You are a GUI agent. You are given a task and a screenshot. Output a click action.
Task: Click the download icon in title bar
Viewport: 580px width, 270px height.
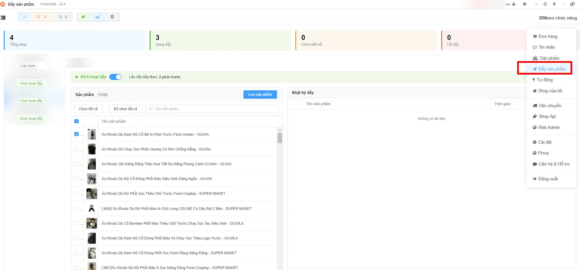[514, 4]
